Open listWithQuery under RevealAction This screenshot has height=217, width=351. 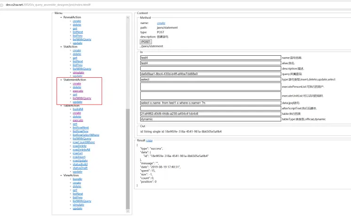(x=82, y=39)
